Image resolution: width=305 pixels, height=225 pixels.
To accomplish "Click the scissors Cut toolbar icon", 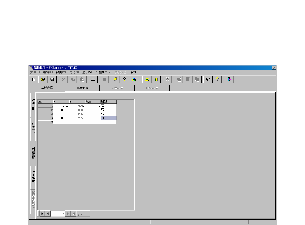I will 63,79.
